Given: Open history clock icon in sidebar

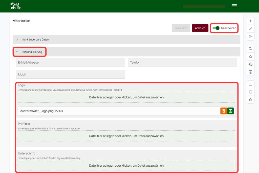Looking at the screenshot, I should click(250, 64).
